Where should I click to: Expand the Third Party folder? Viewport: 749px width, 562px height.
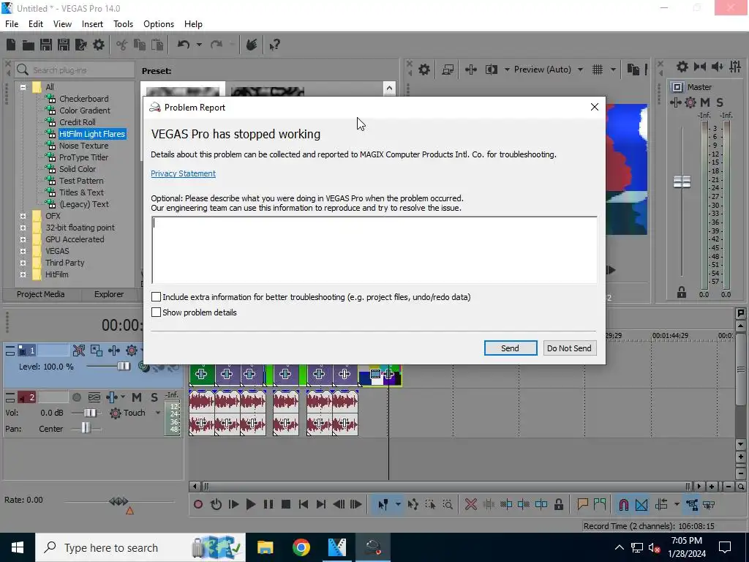[23, 263]
